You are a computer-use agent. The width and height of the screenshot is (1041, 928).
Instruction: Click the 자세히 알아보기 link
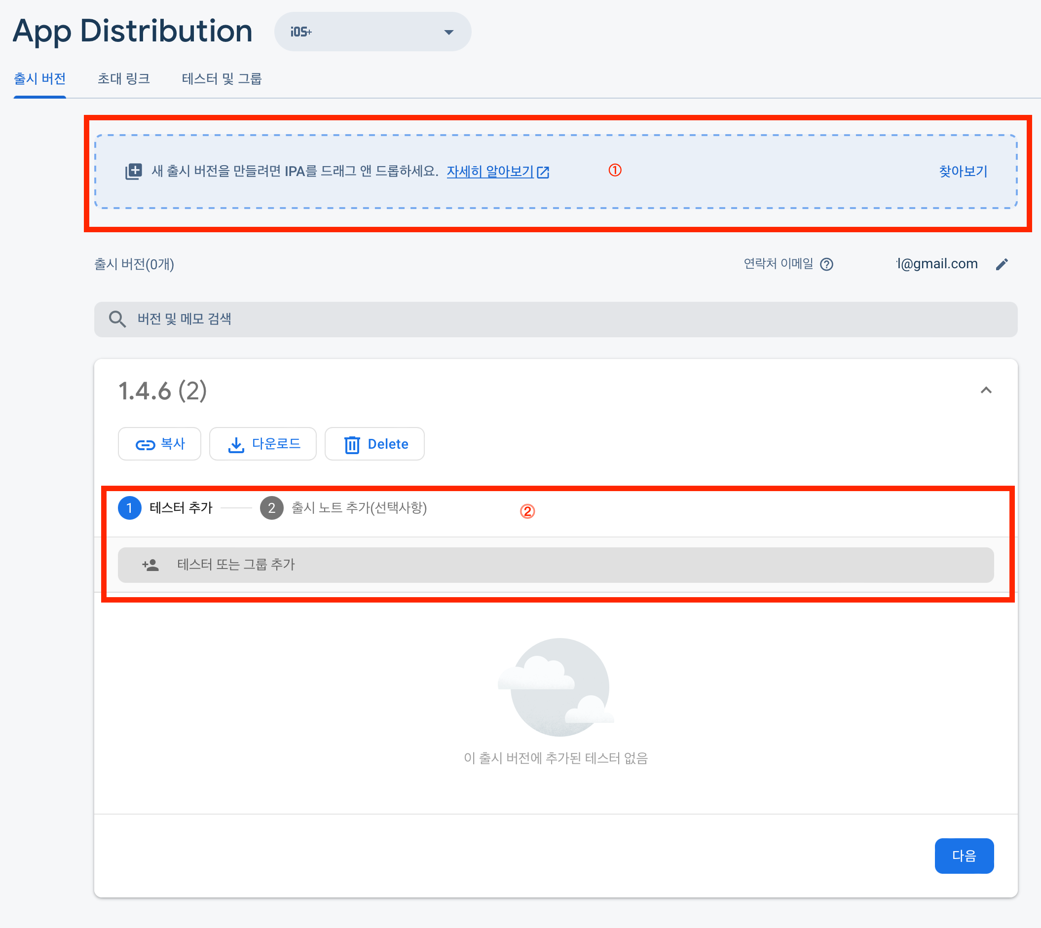pyautogui.click(x=489, y=171)
